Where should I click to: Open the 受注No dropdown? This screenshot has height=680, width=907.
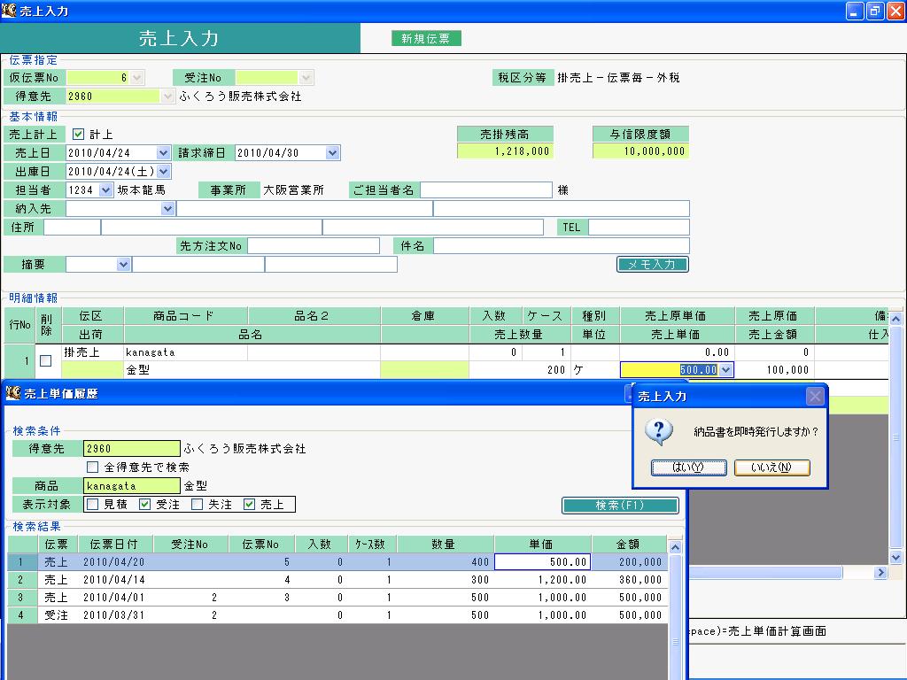tap(306, 78)
